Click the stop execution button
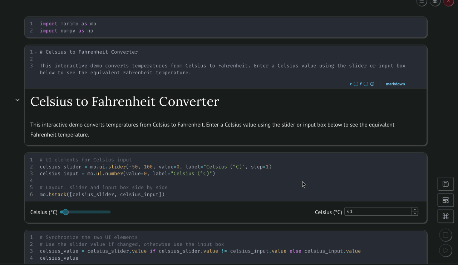The height and width of the screenshot is (265, 458). (x=445, y=235)
